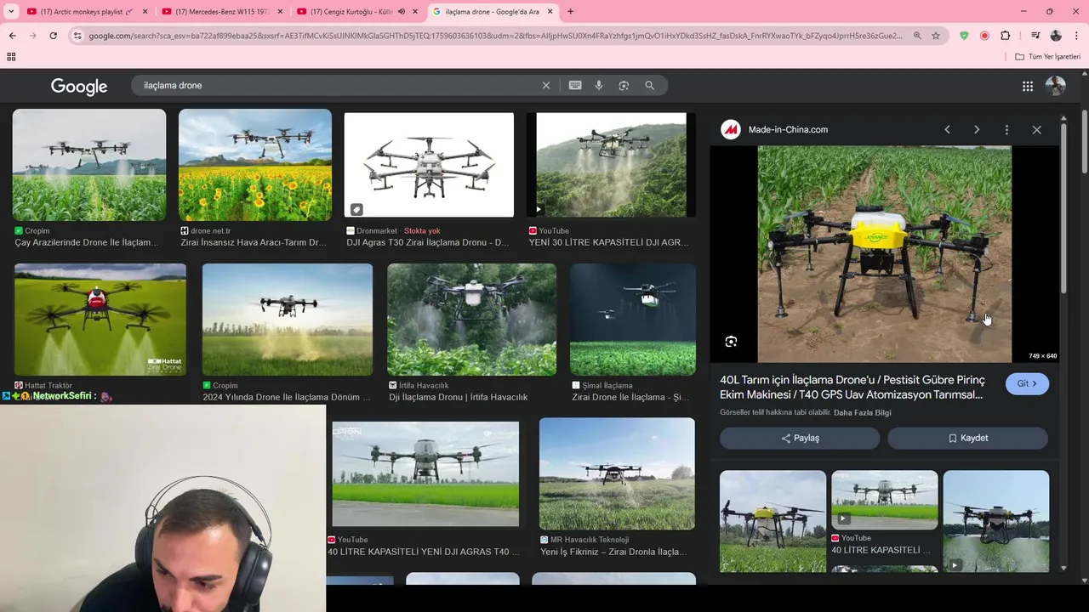1089x612 pixels.
Task: Open site information icon in address bar
Action: [x=77, y=36]
